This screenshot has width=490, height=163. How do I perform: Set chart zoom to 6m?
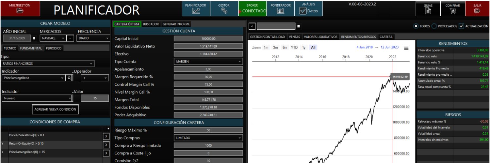point(285,48)
